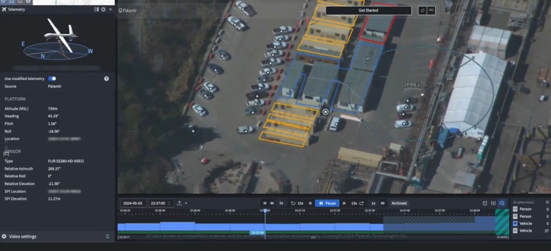Click the Archived mode label

399,203
